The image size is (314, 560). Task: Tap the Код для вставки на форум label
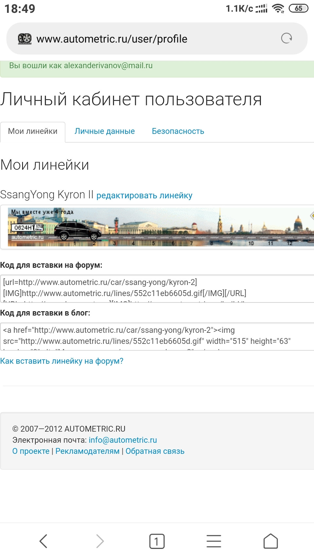pos(51,265)
